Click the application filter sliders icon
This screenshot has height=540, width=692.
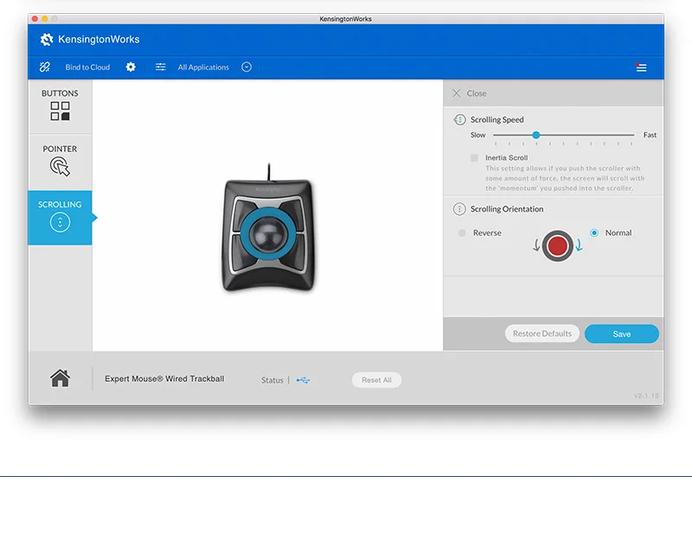(x=161, y=67)
